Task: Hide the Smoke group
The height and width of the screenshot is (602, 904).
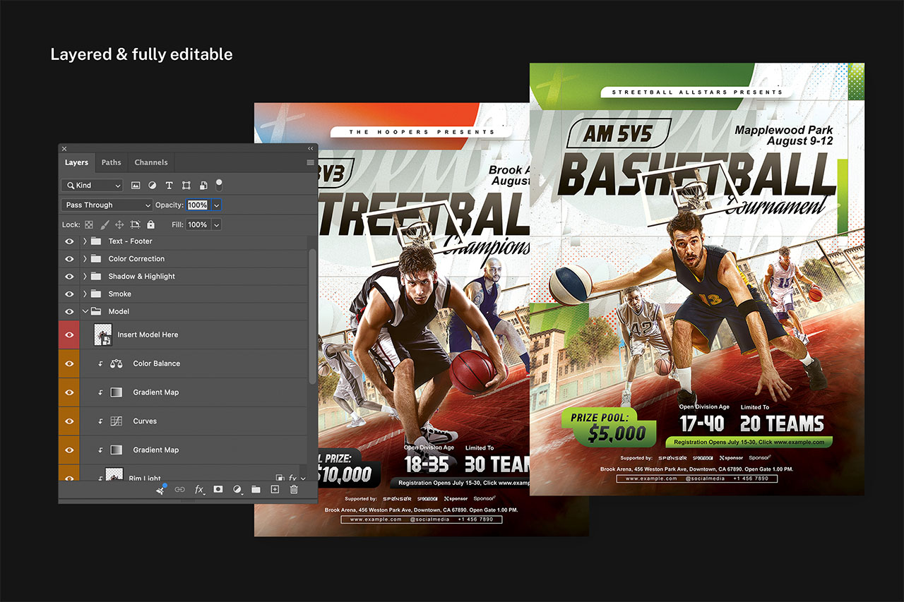Action: click(x=69, y=294)
